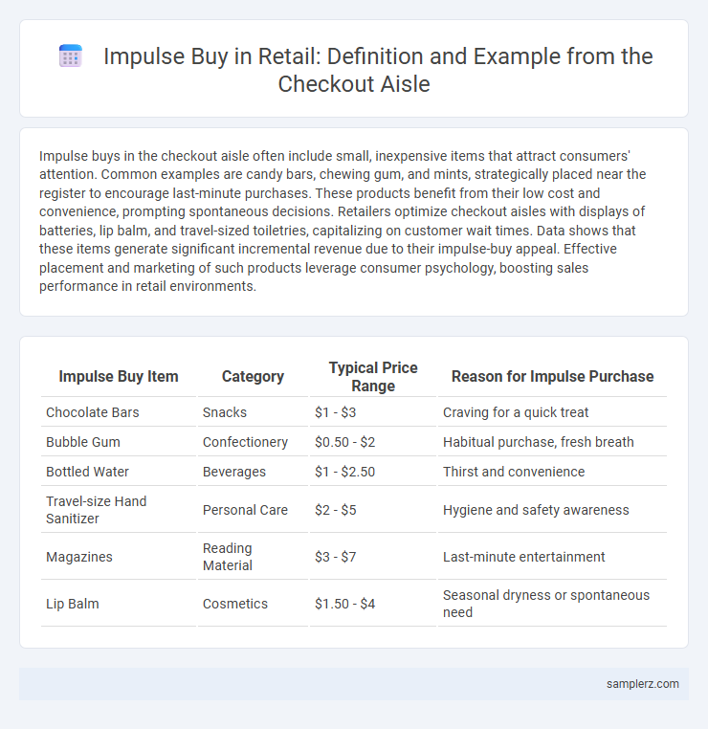Screen dimensions: 708x729
Task: Click the '$1 - $2.50' price cell
Action: pyautogui.click(x=373, y=472)
